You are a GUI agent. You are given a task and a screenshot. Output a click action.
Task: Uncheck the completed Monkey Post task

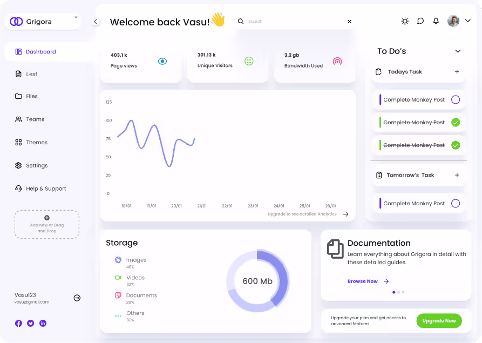point(455,122)
